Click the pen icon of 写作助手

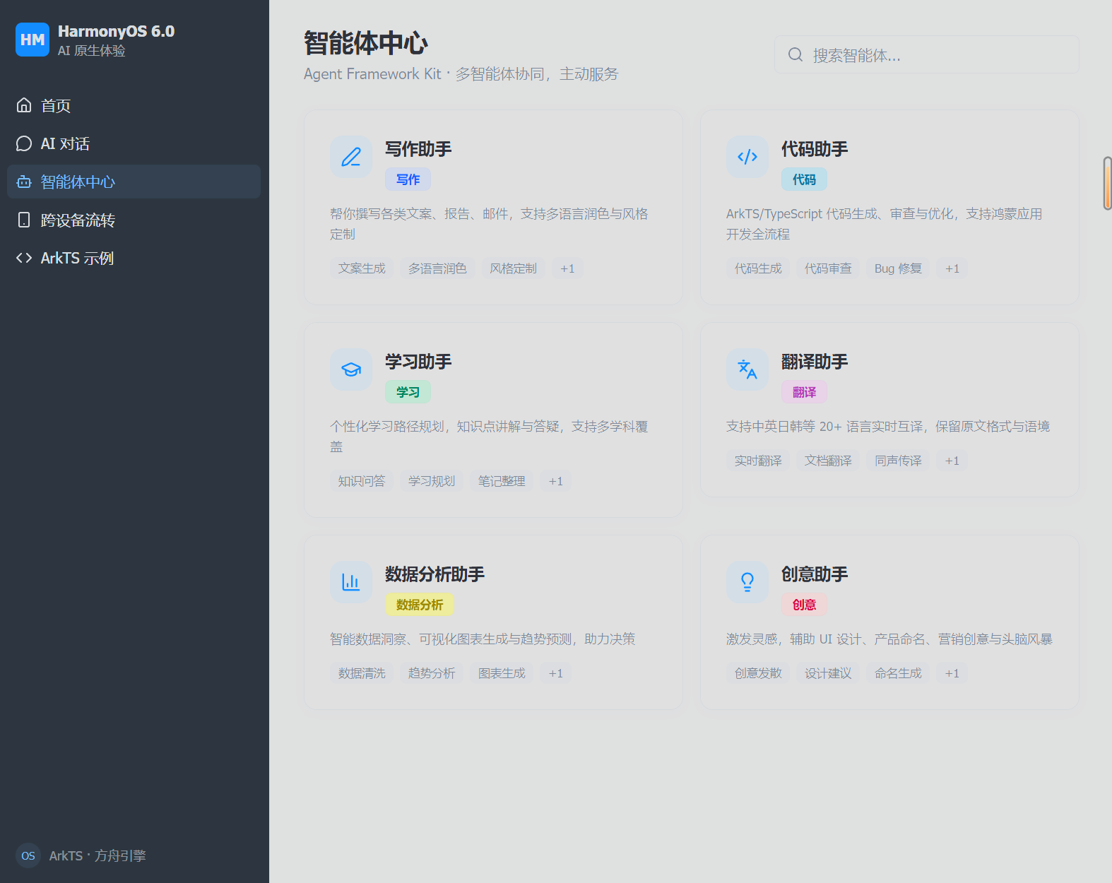click(x=351, y=157)
